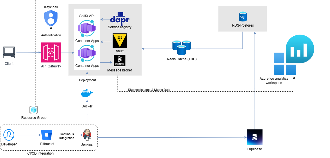Image resolution: width=330 pixels, height=158 pixels.
Task: Click the 'Liquibase' label
Action: pos(255,149)
